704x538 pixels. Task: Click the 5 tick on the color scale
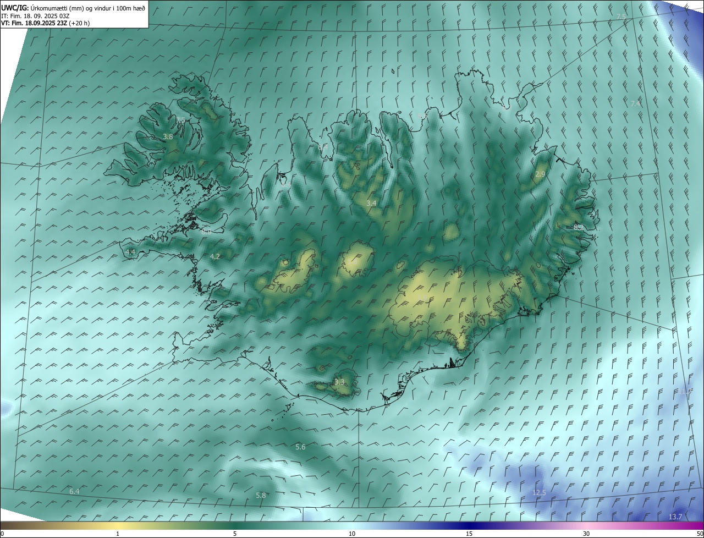pos(235,534)
